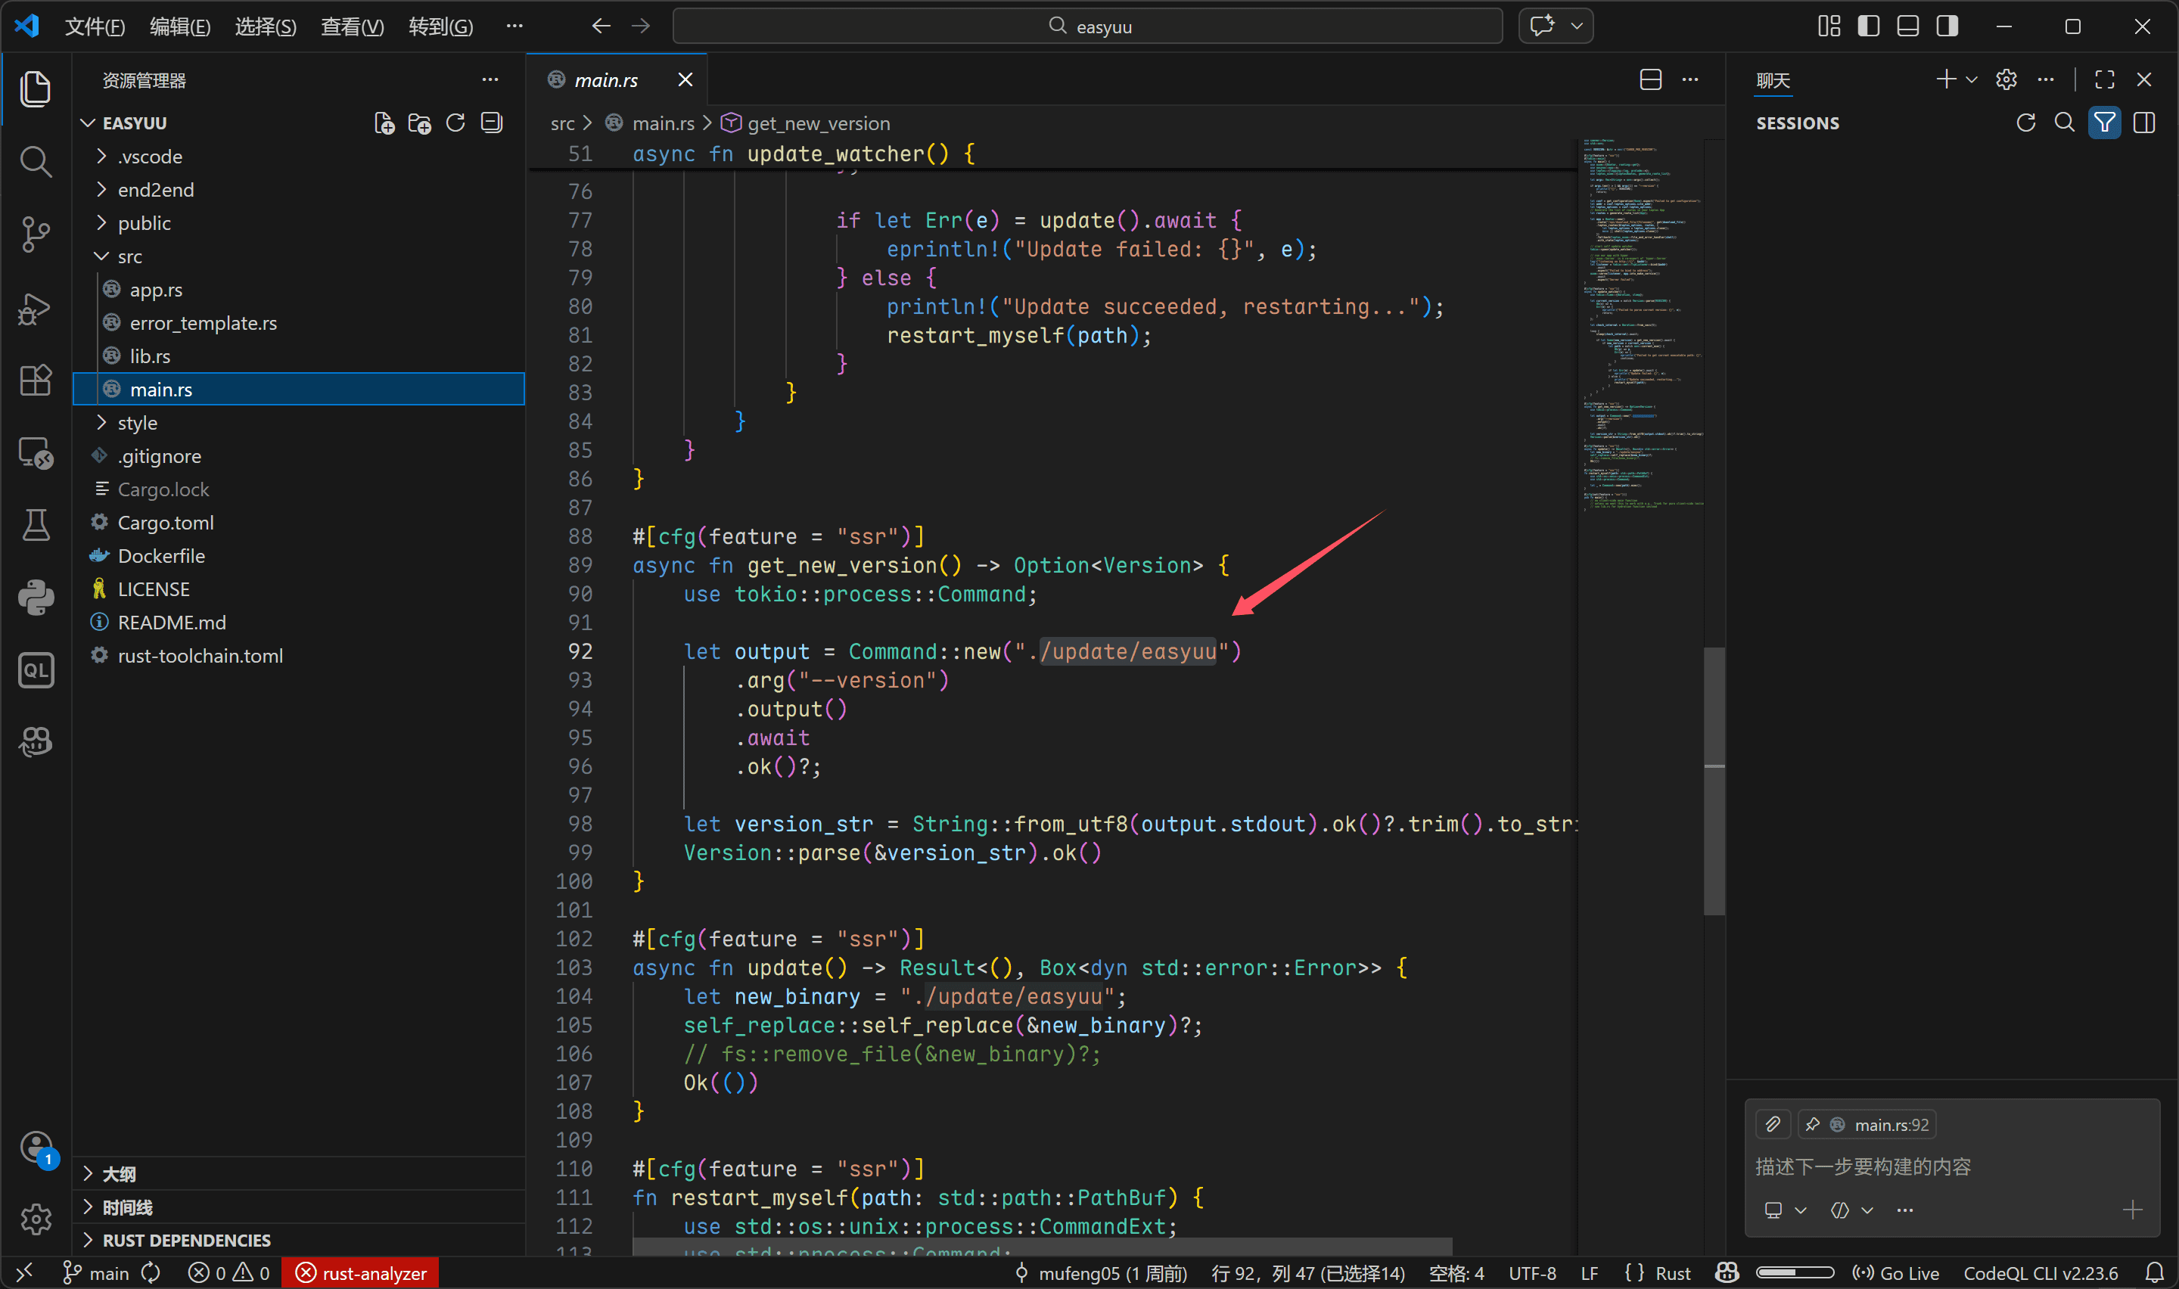Refresh the chat sessions list
The height and width of the screenshot is (1289, 2179).
click(x=2025, y=123)
